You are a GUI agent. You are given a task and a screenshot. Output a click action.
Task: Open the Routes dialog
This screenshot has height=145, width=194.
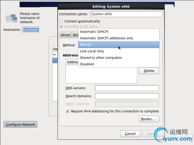pyautogui.click(x=149, y=119)
